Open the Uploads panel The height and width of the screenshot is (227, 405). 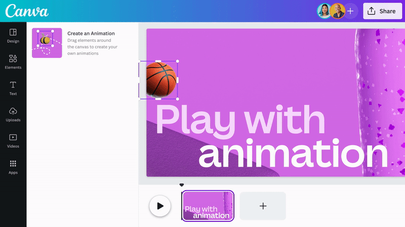(x=13, y=114)
